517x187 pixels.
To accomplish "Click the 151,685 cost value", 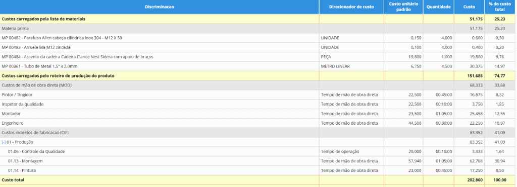I will (x=475, y=76).
